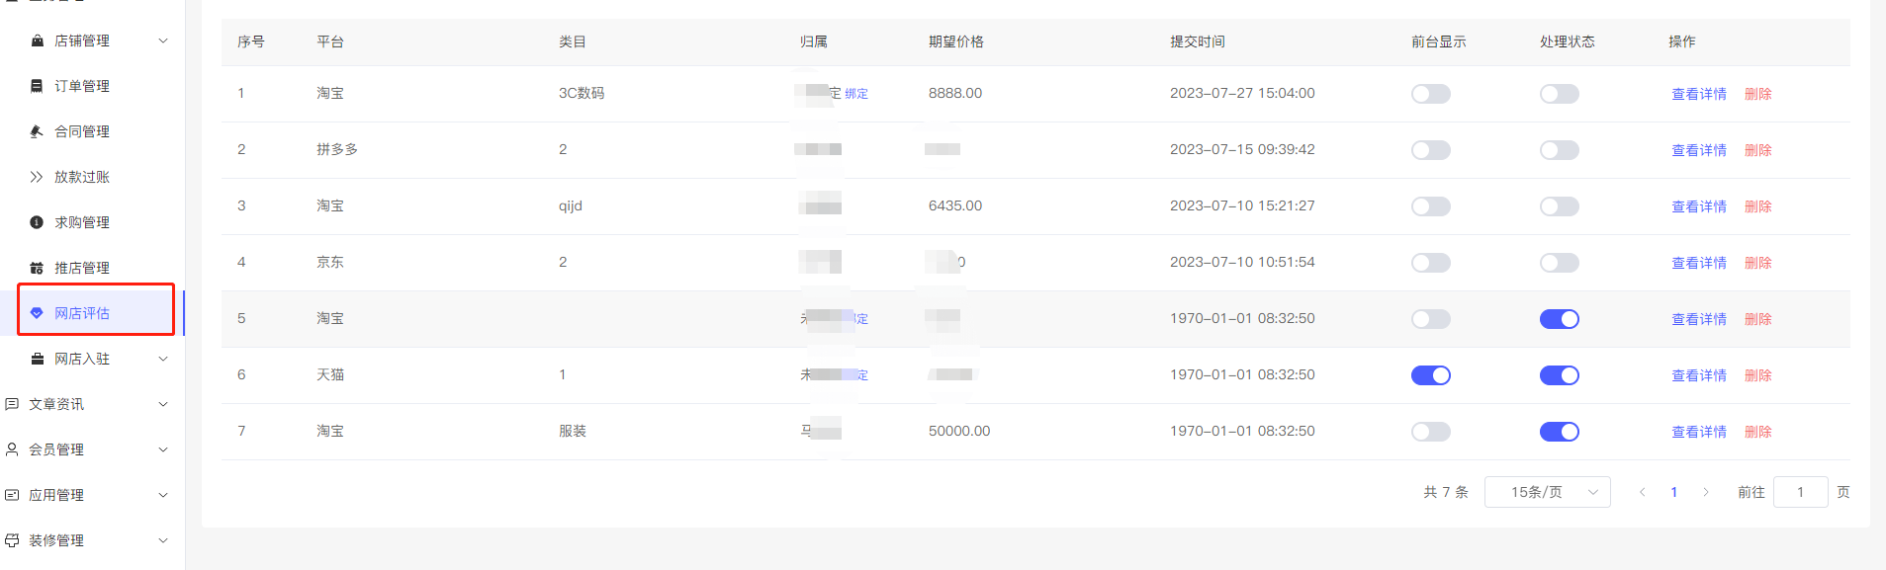Click 查看详情 for the 拼多多 row
The width and height of the screenshot is (1886, 570).
(x=1698, y=150)
